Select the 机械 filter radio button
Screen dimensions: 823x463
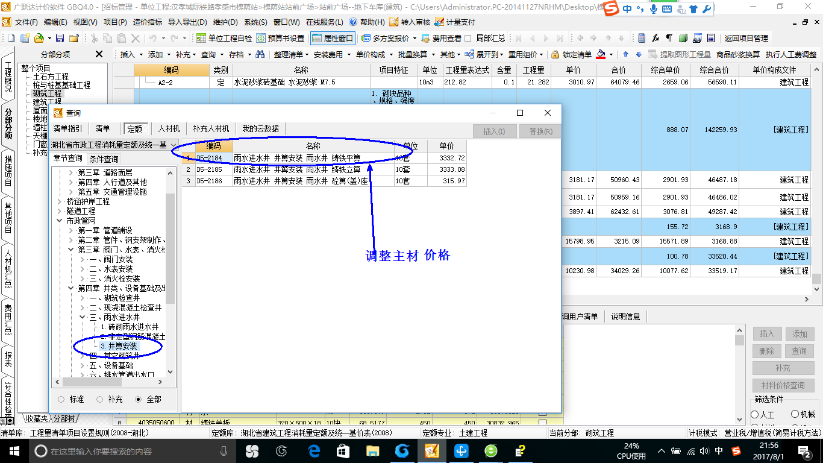coord(795,415)
